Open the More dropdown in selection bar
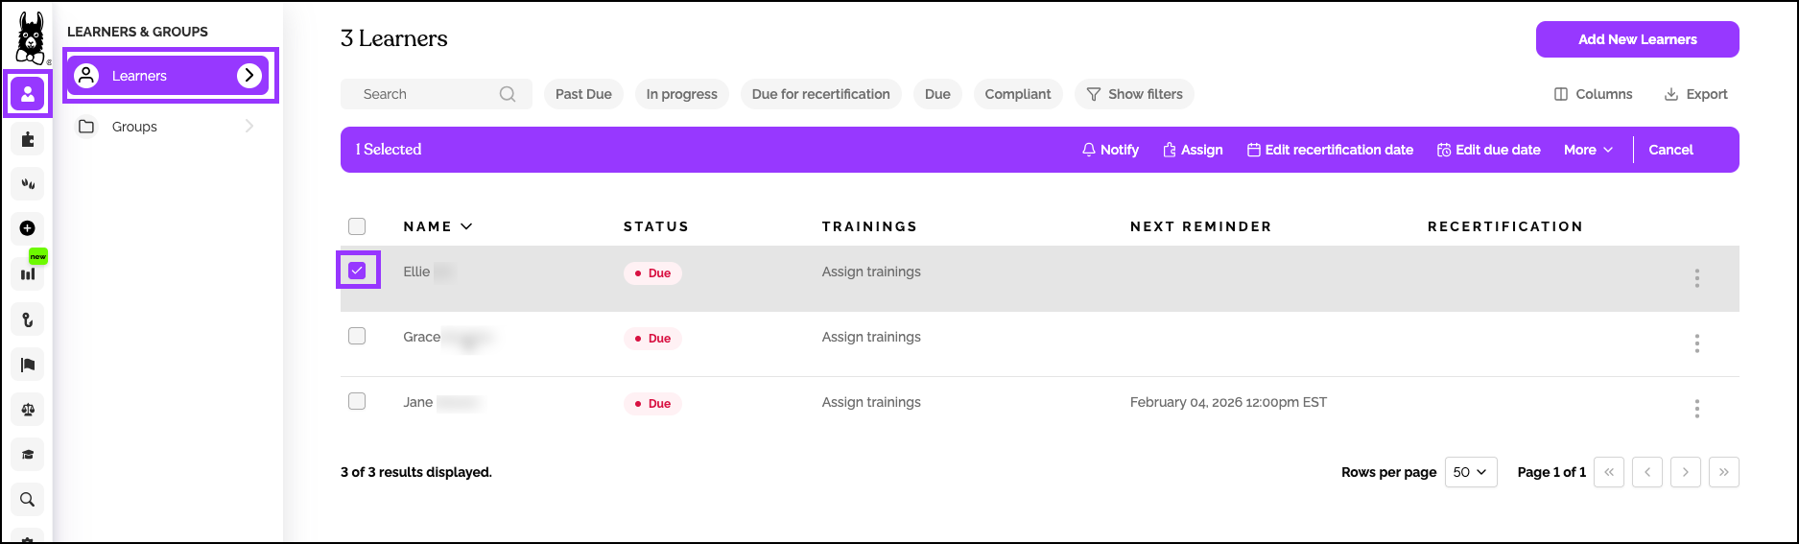The width and height of the screenshot is (1799, 544). tap(1588, 150)
